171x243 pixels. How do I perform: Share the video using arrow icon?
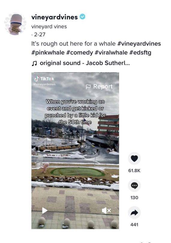(134, 213)
